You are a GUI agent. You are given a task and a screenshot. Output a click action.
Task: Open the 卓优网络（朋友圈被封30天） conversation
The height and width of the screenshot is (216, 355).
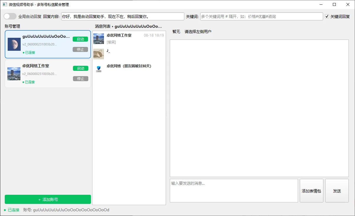129,69
